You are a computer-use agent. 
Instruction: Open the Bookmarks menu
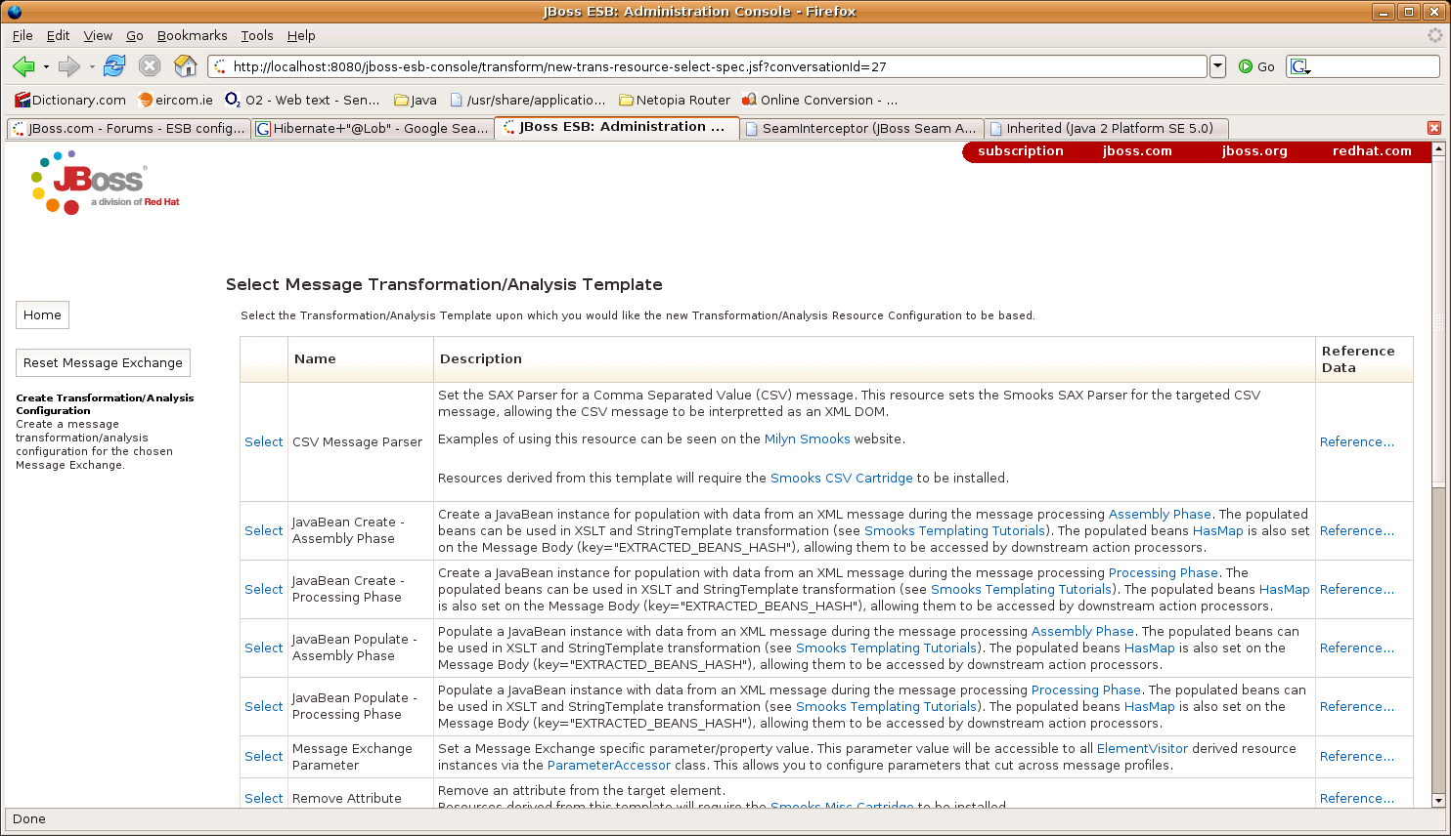(x=193, y=35)
